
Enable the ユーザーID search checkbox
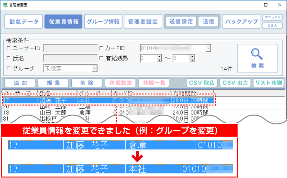click(x=8, y=48)
